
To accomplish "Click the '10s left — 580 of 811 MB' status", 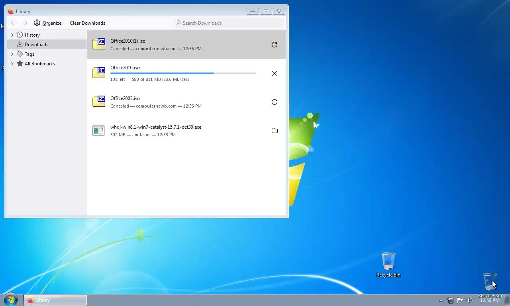I will [x=149, y=79].
